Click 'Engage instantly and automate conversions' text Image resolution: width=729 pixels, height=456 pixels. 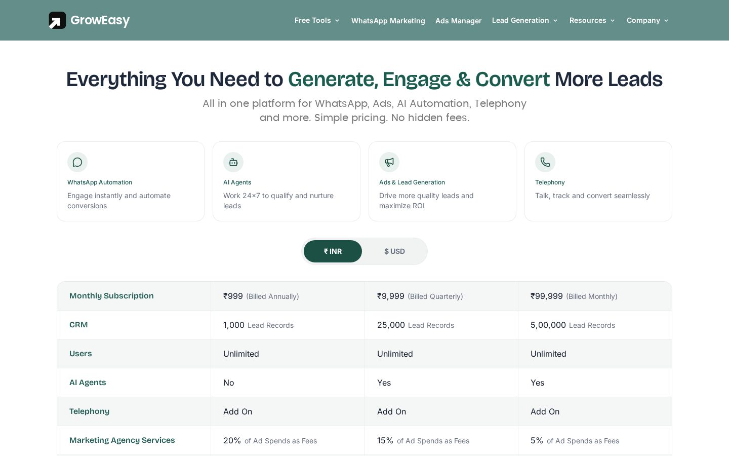tap(119, 201)
